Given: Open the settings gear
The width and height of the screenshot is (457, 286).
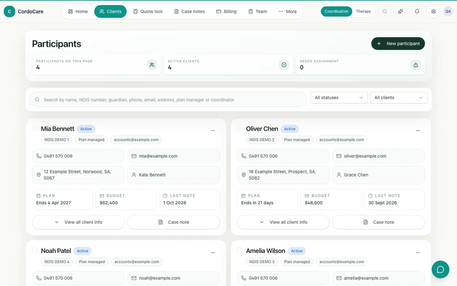Looking at the screenshot, I should tap(433, 11).
